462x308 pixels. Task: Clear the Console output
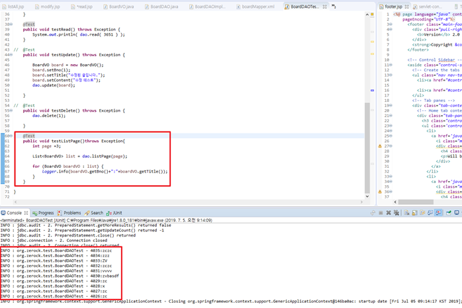[x=407, y=213]
